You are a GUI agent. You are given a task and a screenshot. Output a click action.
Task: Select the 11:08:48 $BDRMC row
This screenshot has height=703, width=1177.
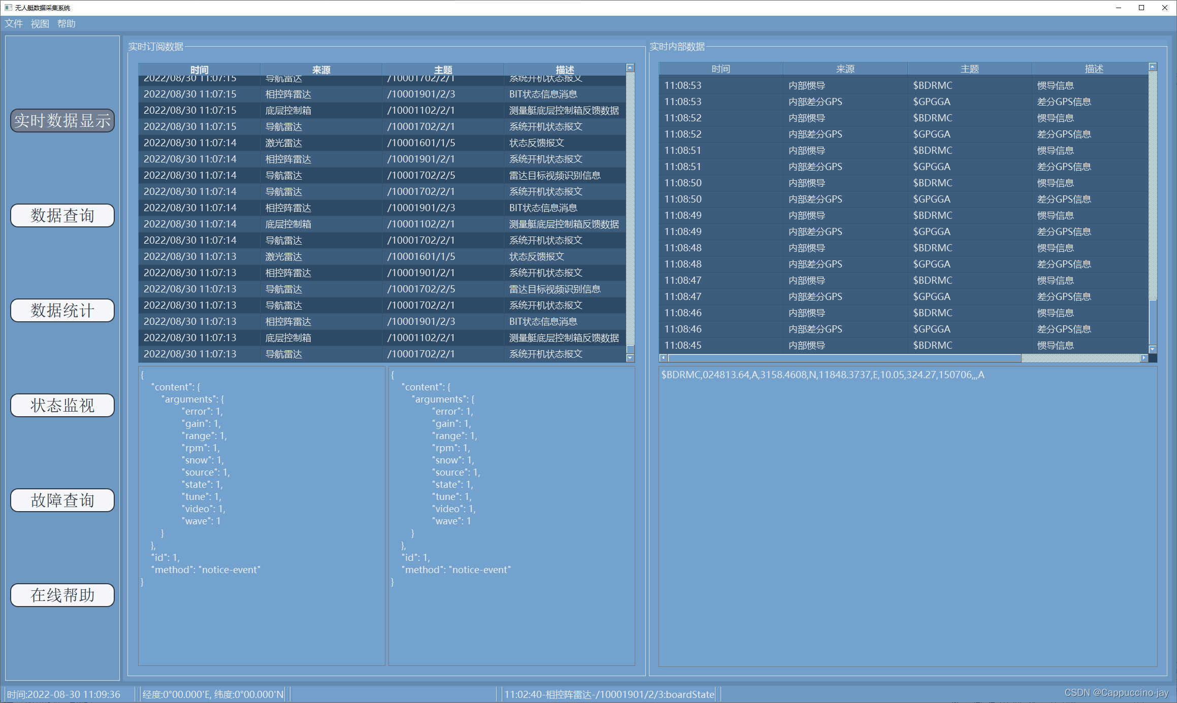(904, 248)
